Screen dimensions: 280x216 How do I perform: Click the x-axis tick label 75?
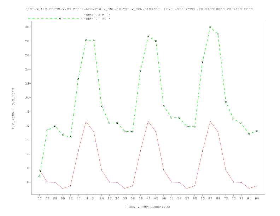pos(234,198)
